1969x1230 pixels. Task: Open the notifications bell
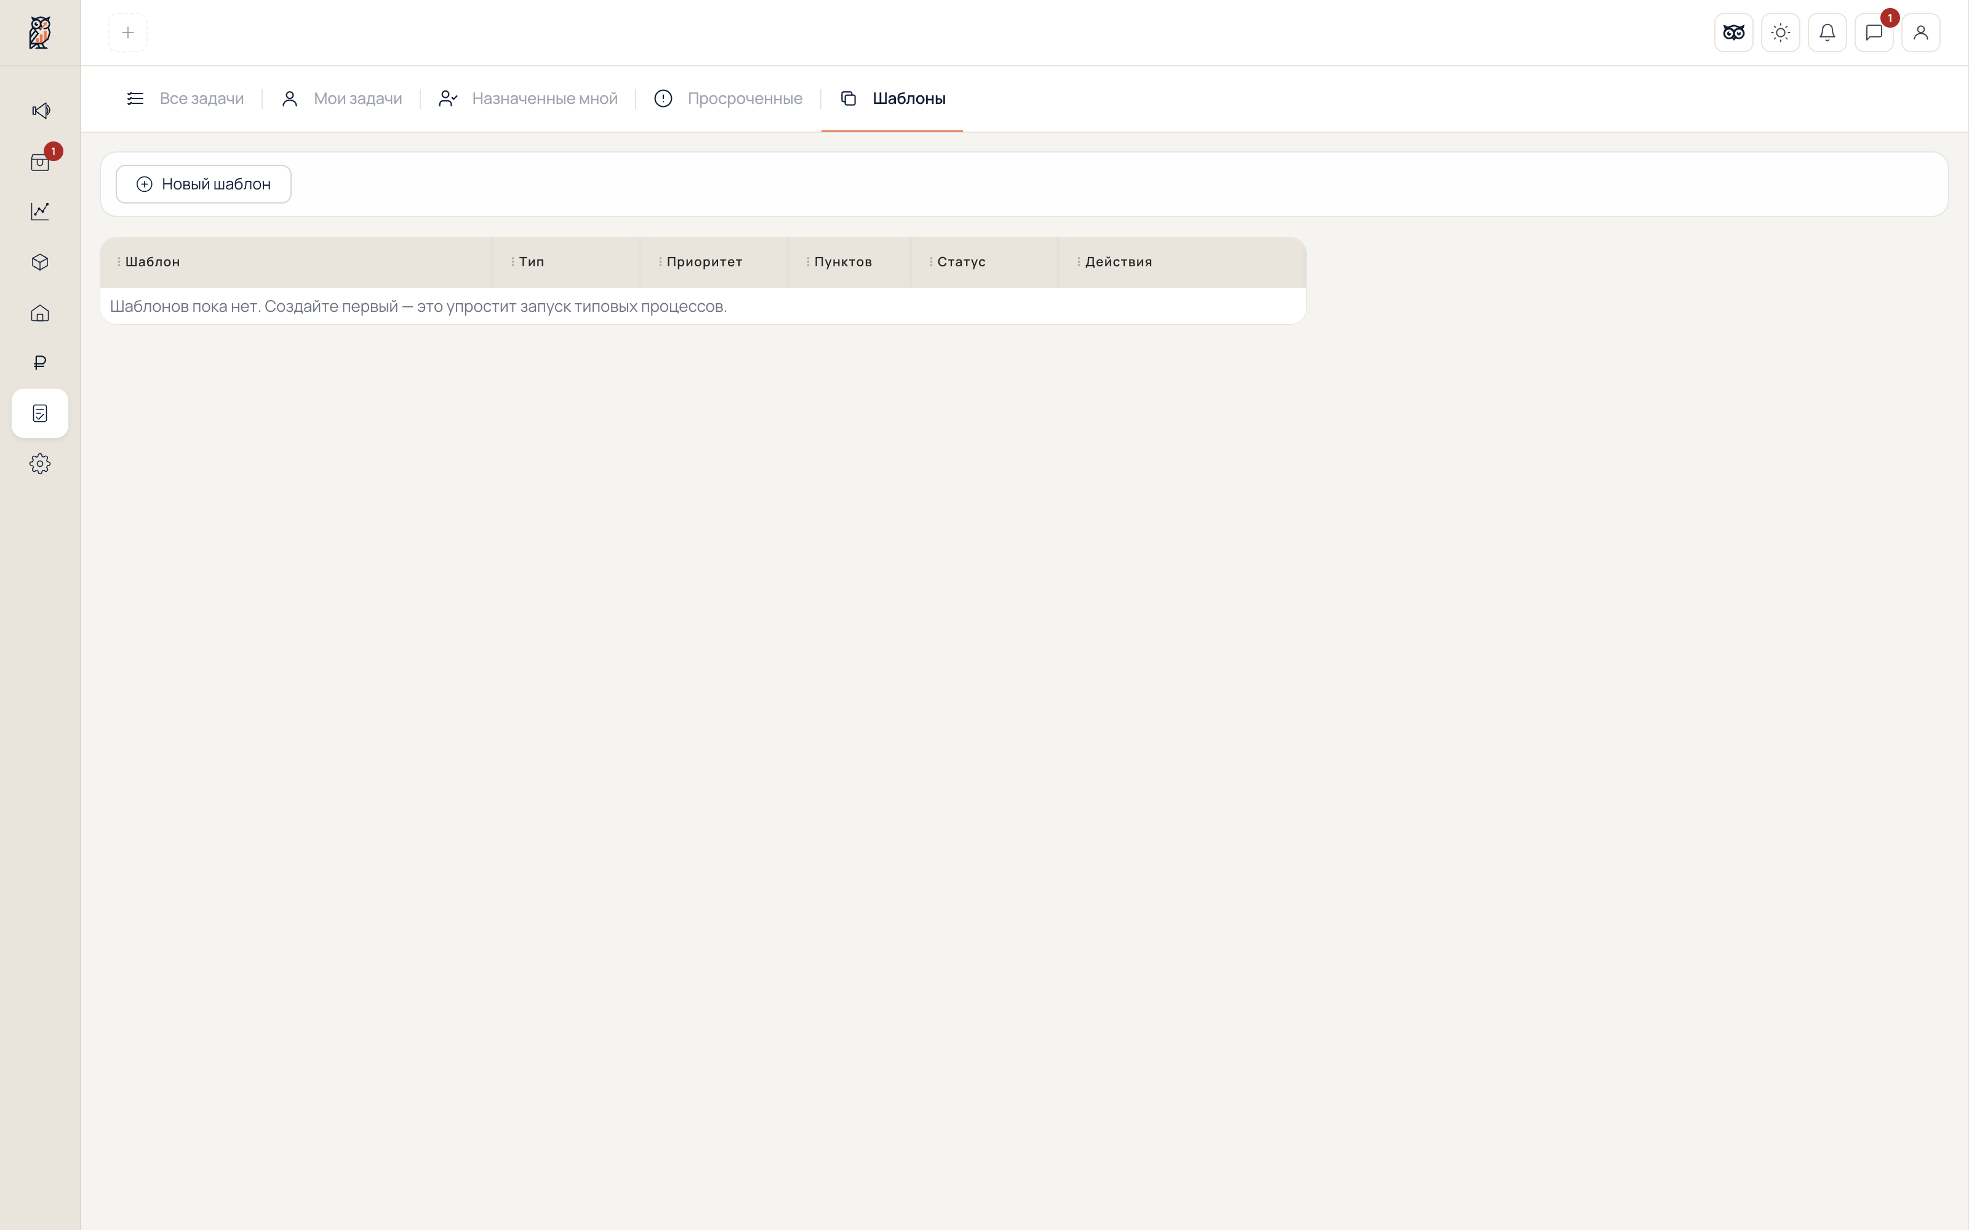pyautogui.click(x=1827, y=33)
